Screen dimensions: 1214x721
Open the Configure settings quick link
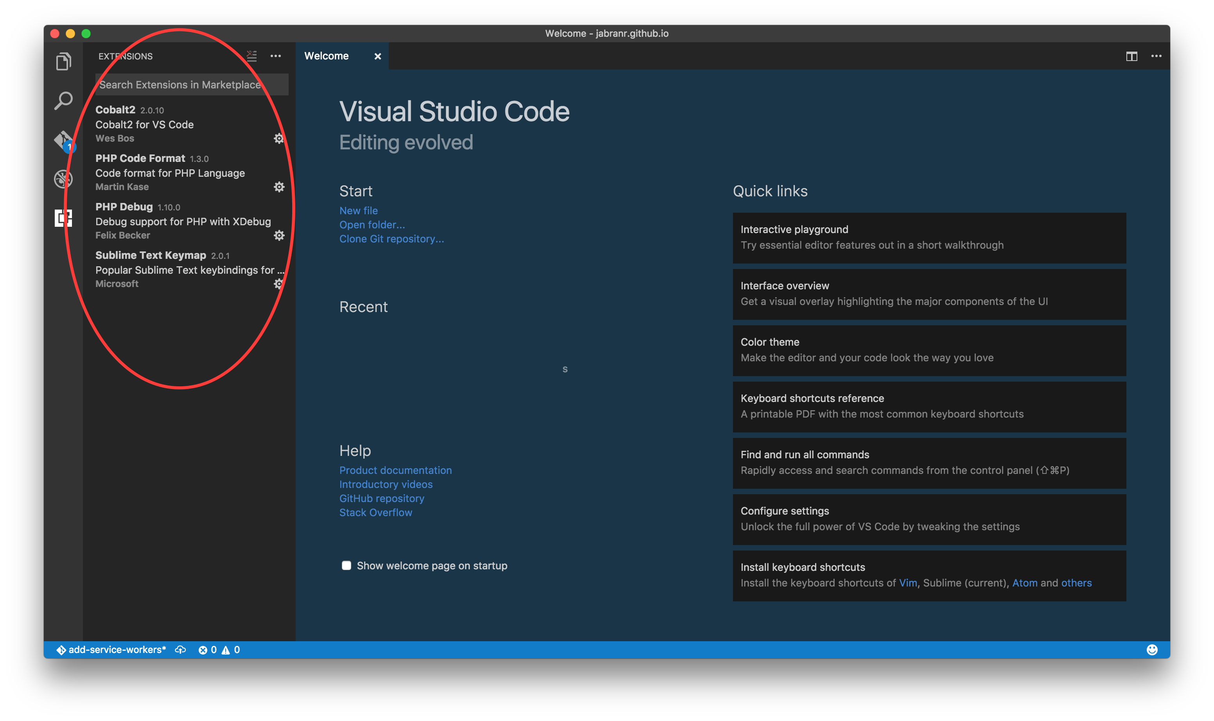coord(929,520)
